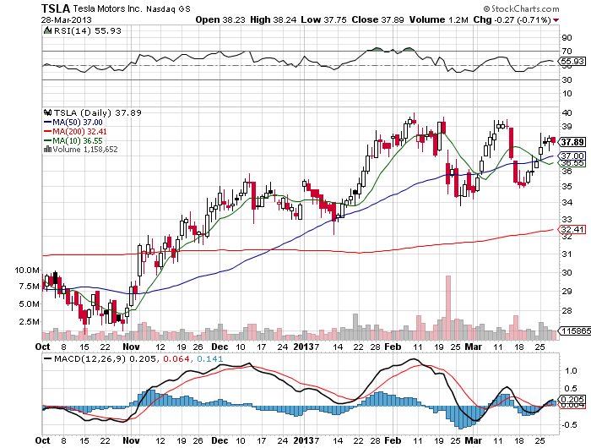
Task: Click the Nasdaq GS exchange label
Action: [169, 8]
